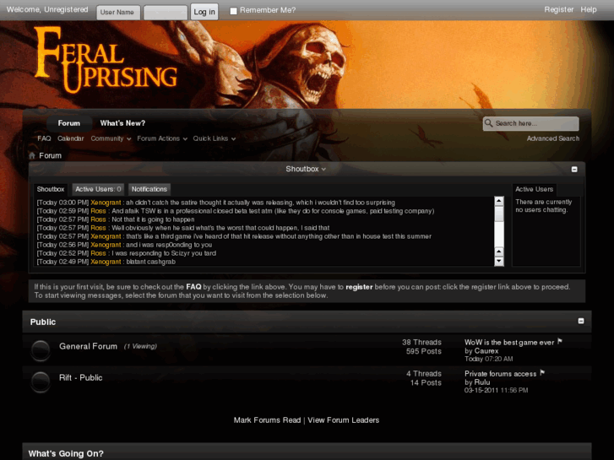Open the Rift - Public forum link
The image size is (614, 460).
coord(81,378)
